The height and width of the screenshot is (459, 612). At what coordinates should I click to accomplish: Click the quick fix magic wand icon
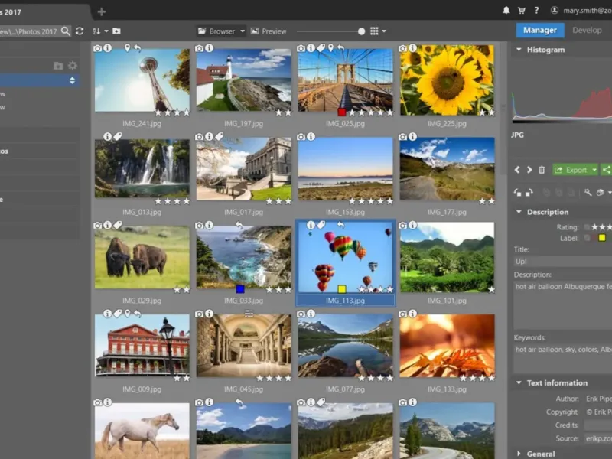tap(588, 193)
